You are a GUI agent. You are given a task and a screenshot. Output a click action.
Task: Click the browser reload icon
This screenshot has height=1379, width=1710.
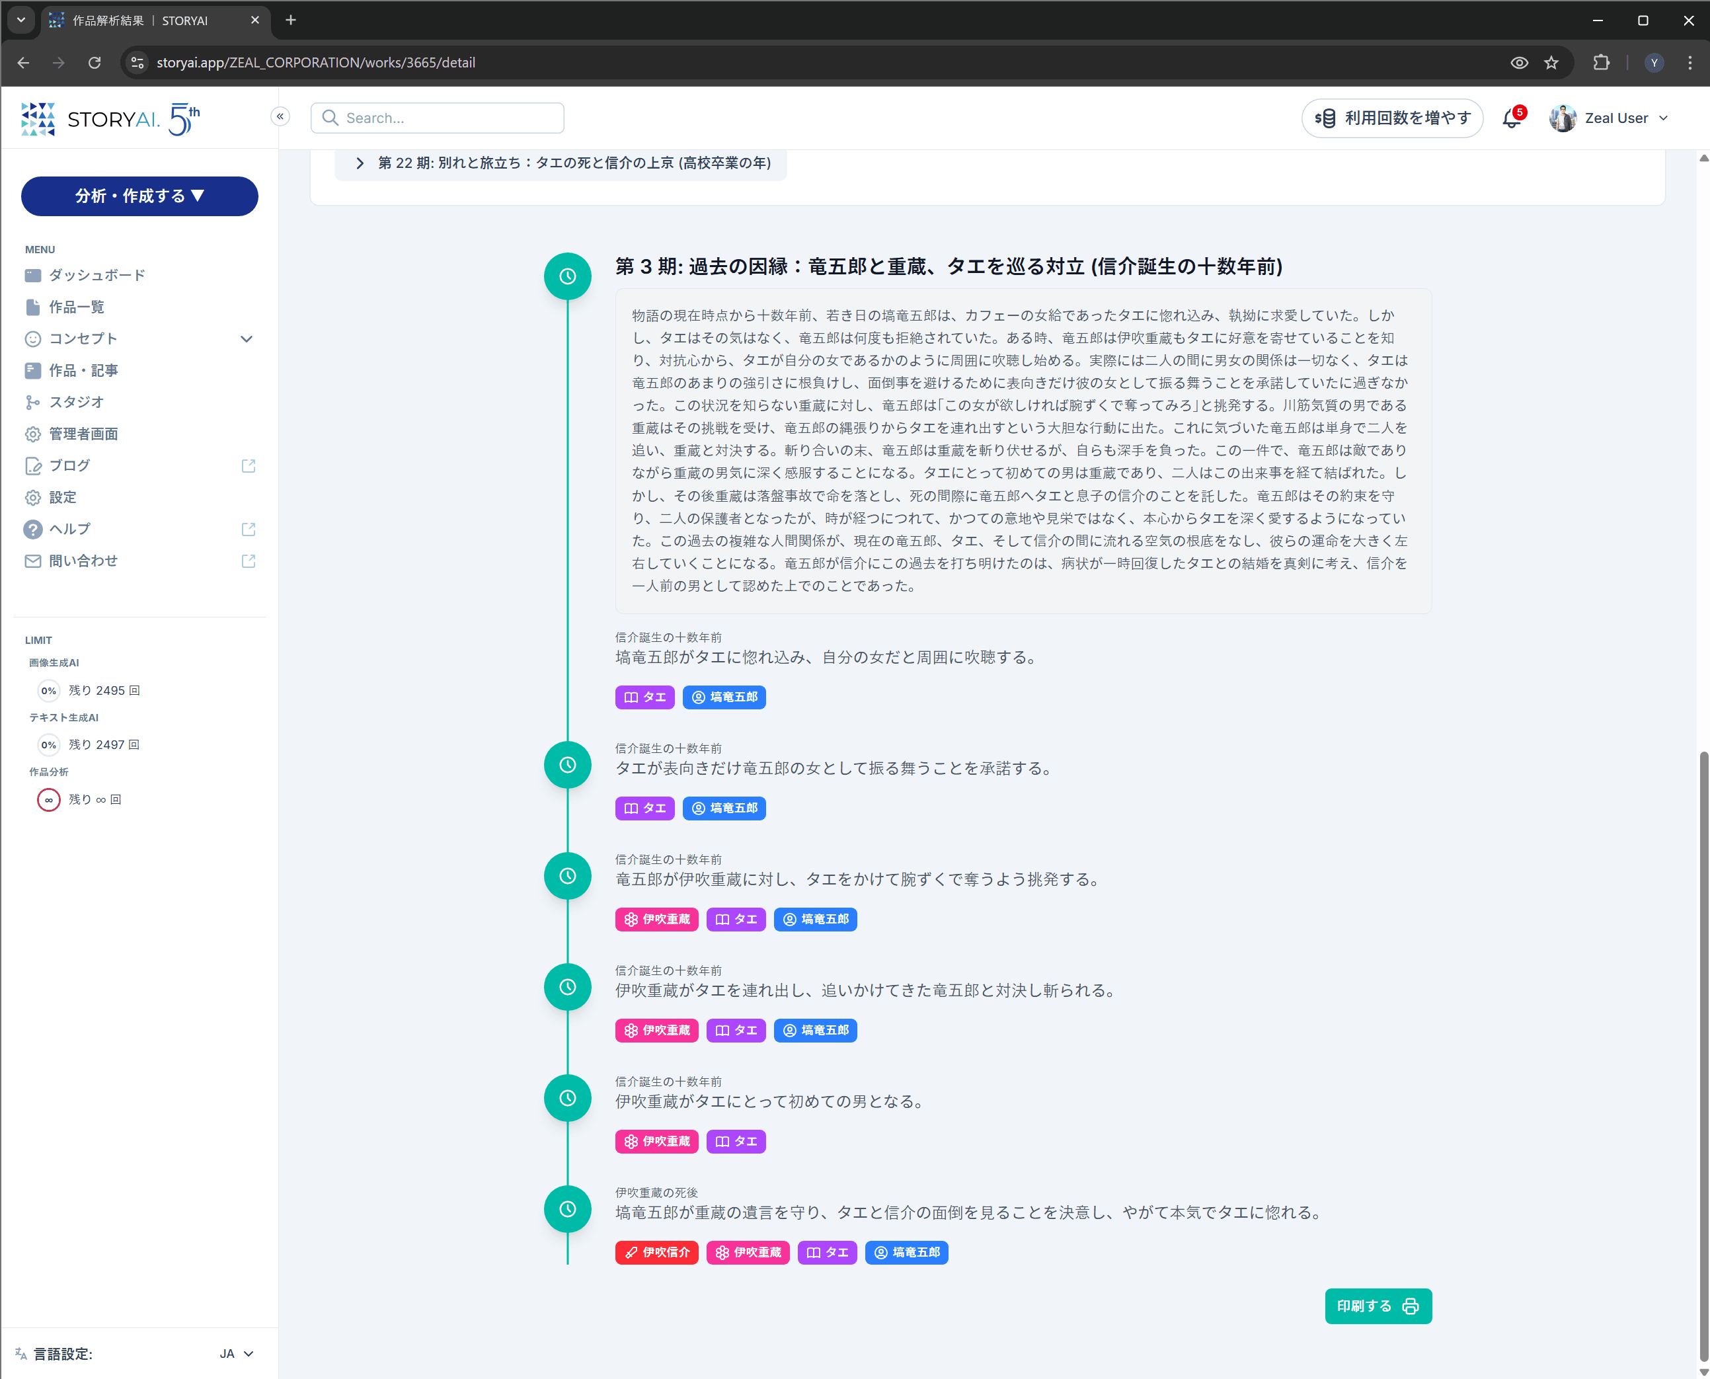(x=95, y=63)
